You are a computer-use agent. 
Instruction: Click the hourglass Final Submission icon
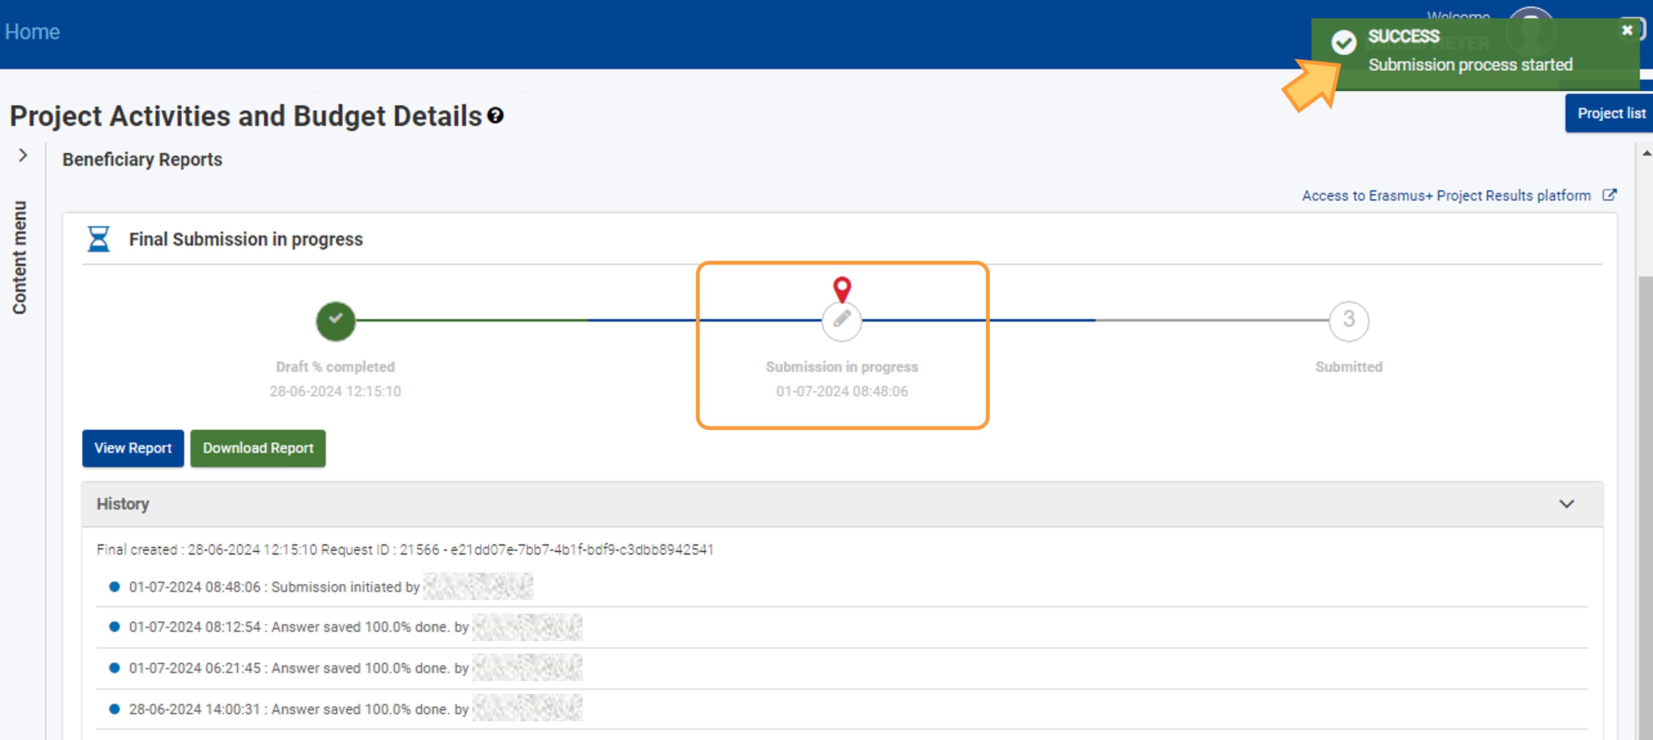click(x=98, y=239)
